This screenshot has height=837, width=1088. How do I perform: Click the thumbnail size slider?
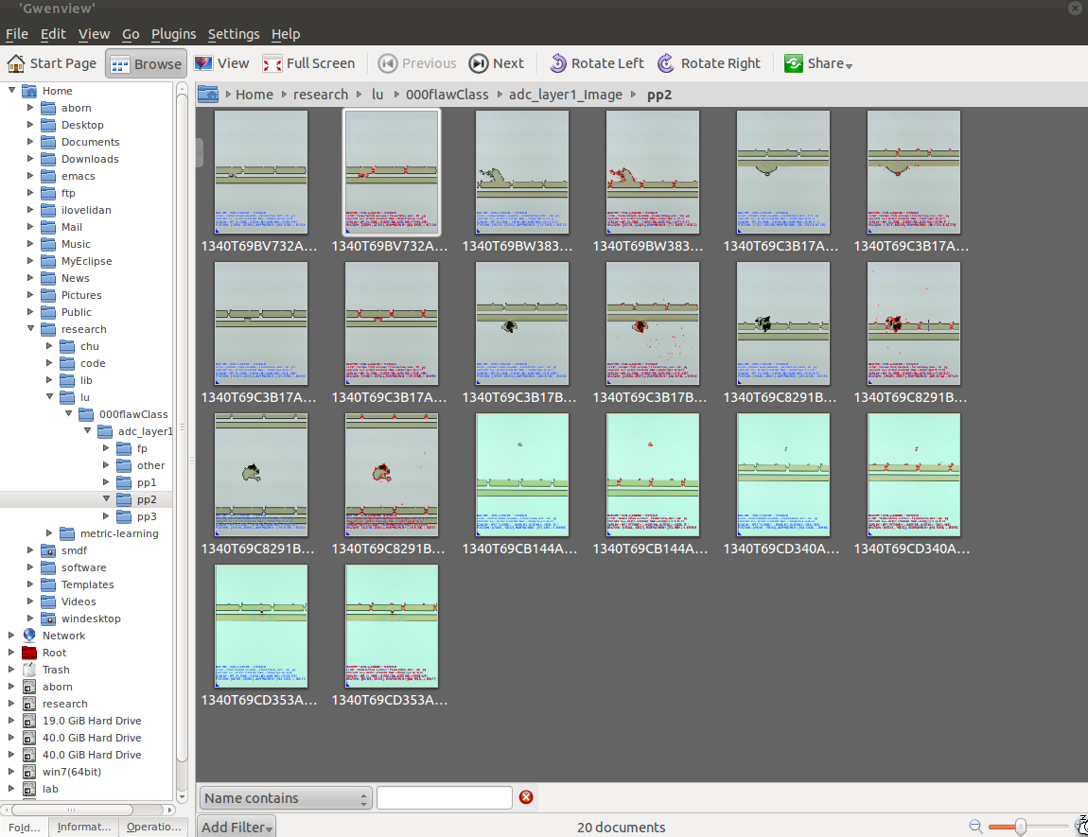coord(1021,828)
